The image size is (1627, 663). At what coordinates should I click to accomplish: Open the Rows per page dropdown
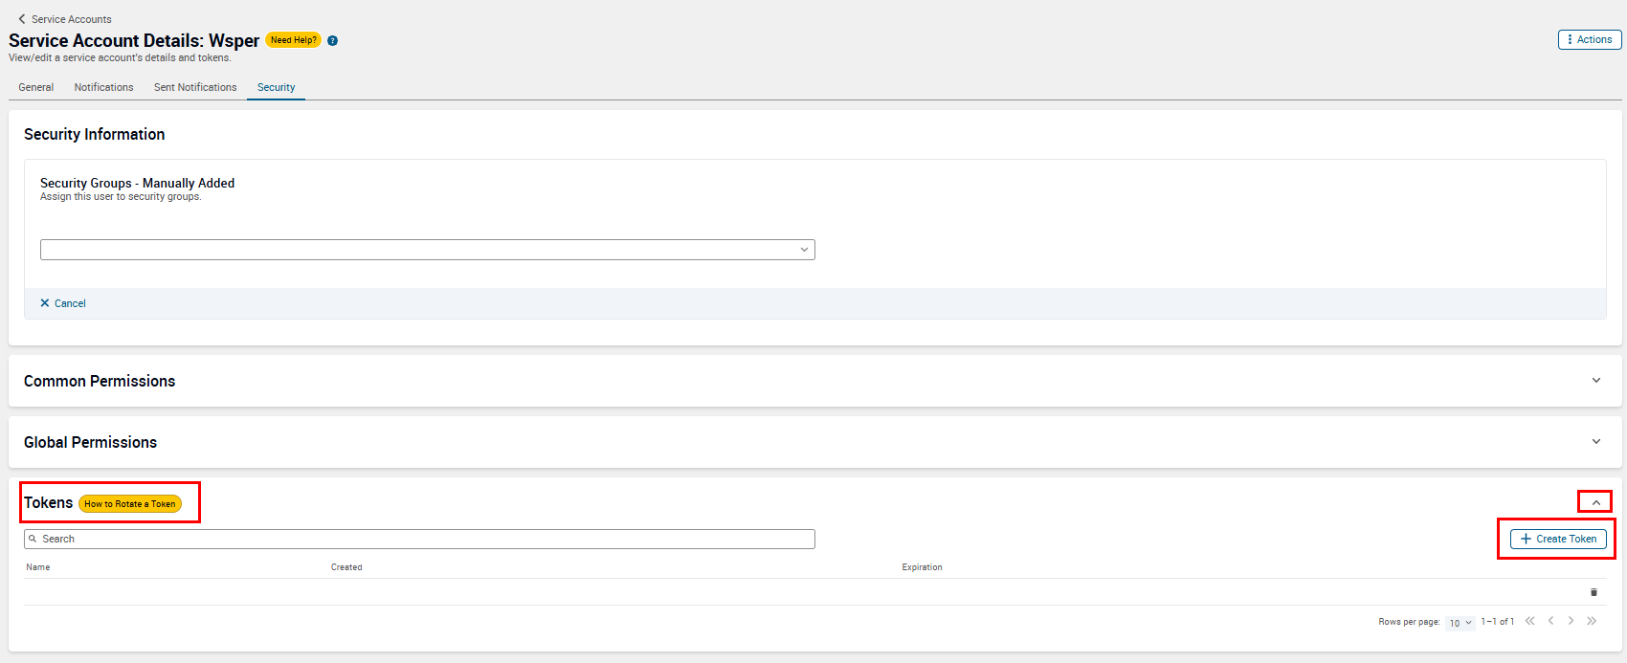tap(1460, 623)
